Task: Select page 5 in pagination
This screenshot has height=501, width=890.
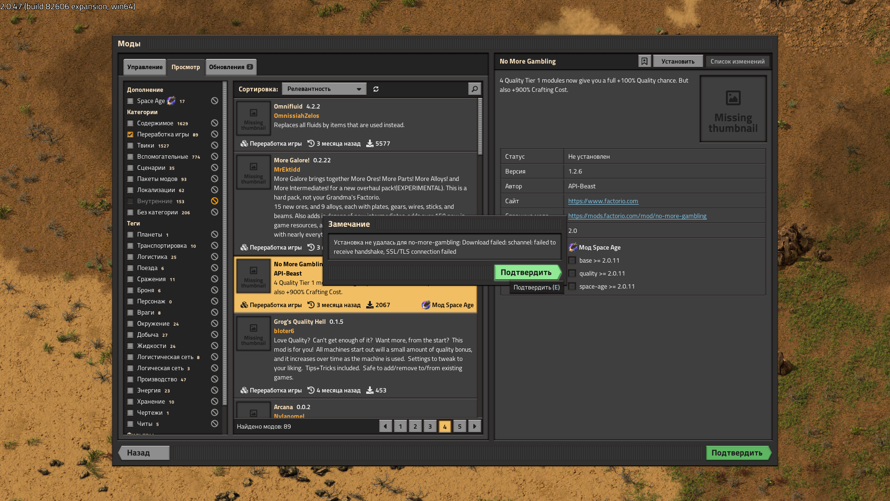Action: click(x=459, y=426)
